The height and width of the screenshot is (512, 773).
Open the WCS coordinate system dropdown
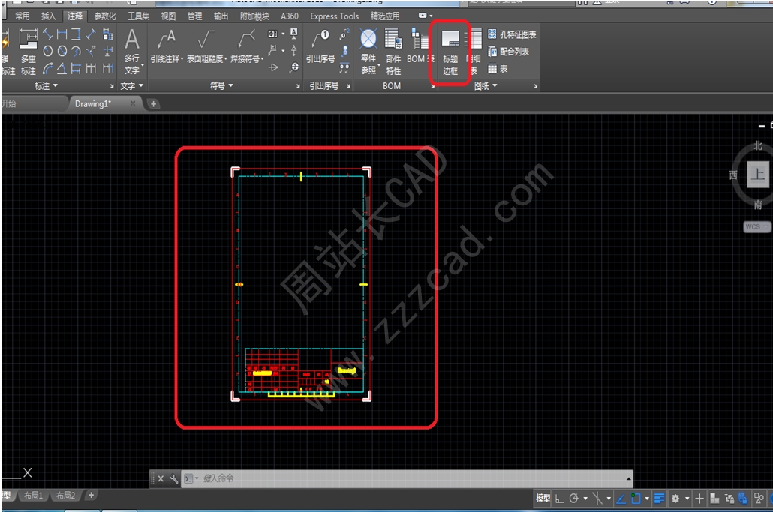756,227
